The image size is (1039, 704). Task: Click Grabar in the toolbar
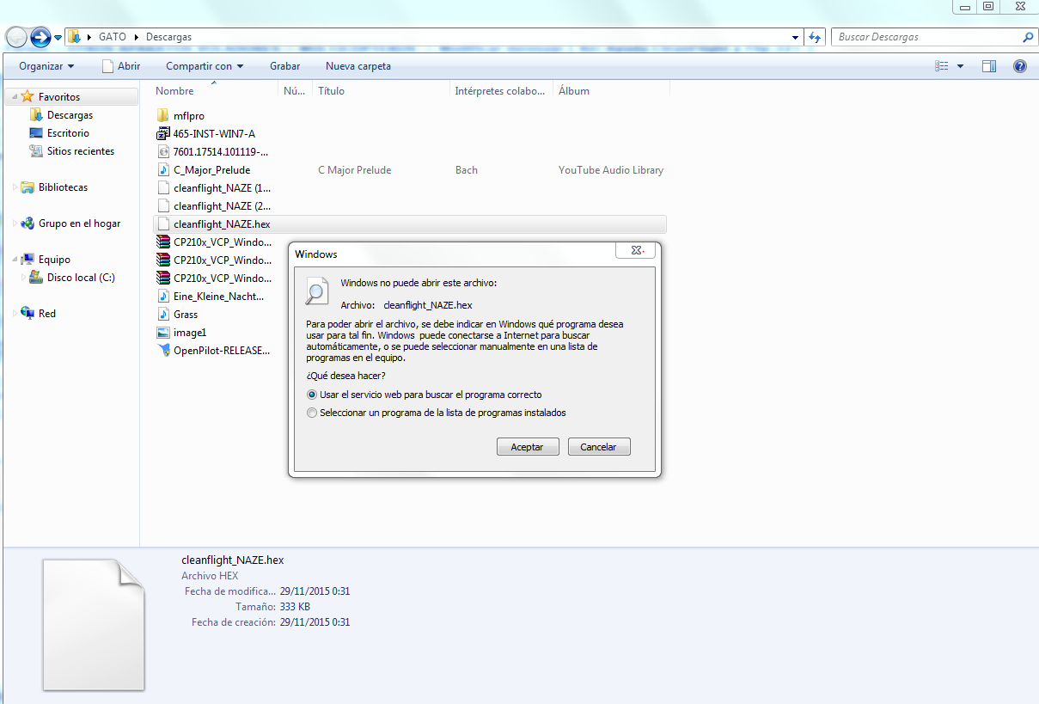[284, 66]
